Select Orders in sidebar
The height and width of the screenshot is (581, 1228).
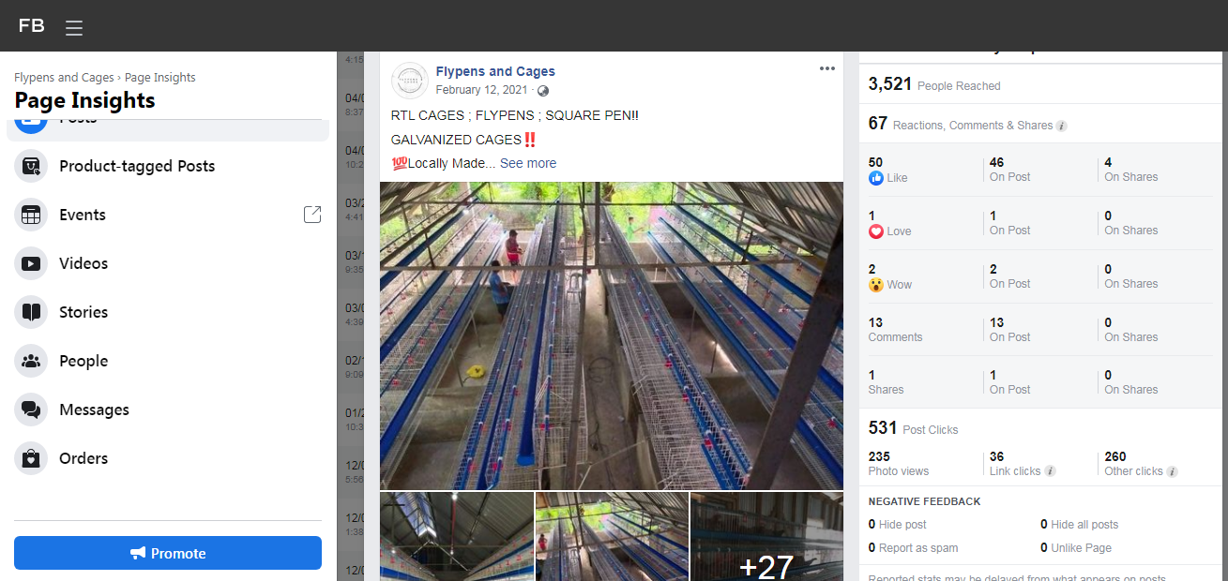(168, 458)
